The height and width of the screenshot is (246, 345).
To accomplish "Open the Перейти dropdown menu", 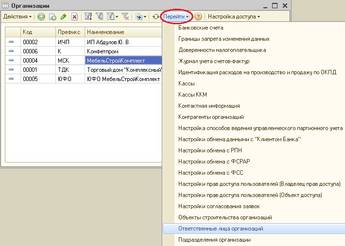I will [x=176, y=16].
